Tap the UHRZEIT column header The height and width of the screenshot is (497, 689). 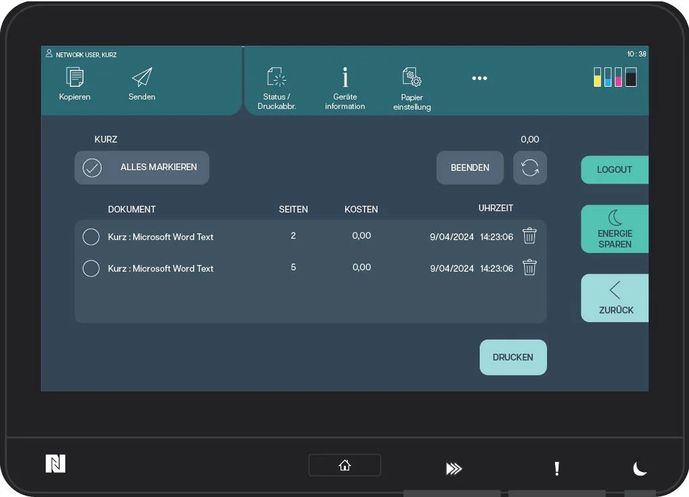[x=495, y=208]
